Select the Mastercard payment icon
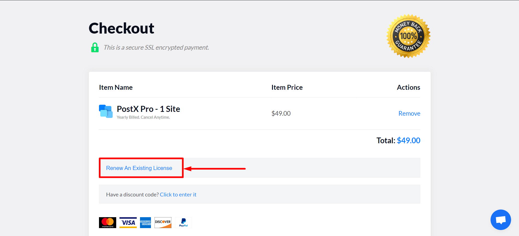This screenshot has width=519, height=236. tap(107, 222)
